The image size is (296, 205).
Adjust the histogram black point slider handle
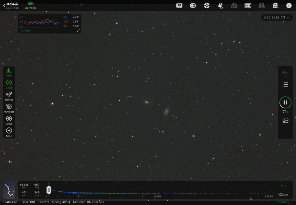pos(49,190)
